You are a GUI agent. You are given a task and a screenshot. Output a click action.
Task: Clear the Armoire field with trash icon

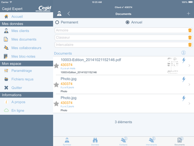[x=190, y=30]
